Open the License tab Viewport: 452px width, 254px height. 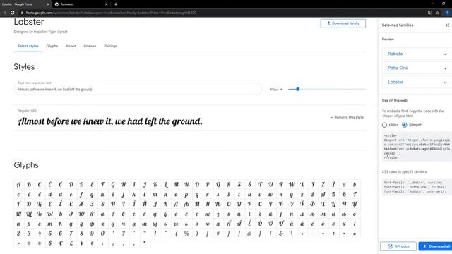(x=90, y=46)
